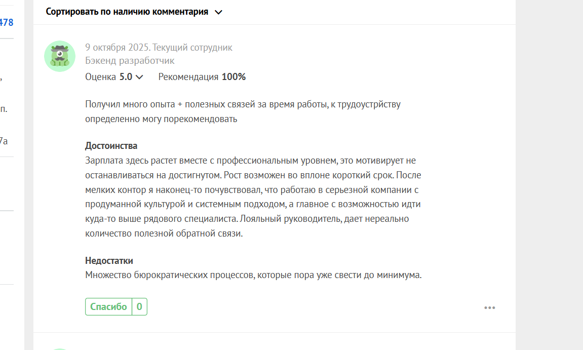Click the blue 478 link at left
The width and height of the screenshot is (583, 350).
[7, 22]
